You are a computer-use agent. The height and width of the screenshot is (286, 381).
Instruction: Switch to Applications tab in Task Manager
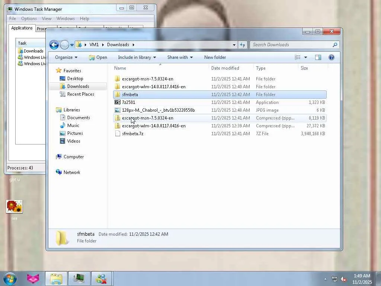point(22,28)
